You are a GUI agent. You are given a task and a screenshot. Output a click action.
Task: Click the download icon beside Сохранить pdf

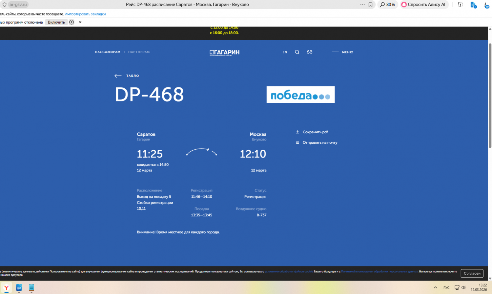tap(297, 132)
